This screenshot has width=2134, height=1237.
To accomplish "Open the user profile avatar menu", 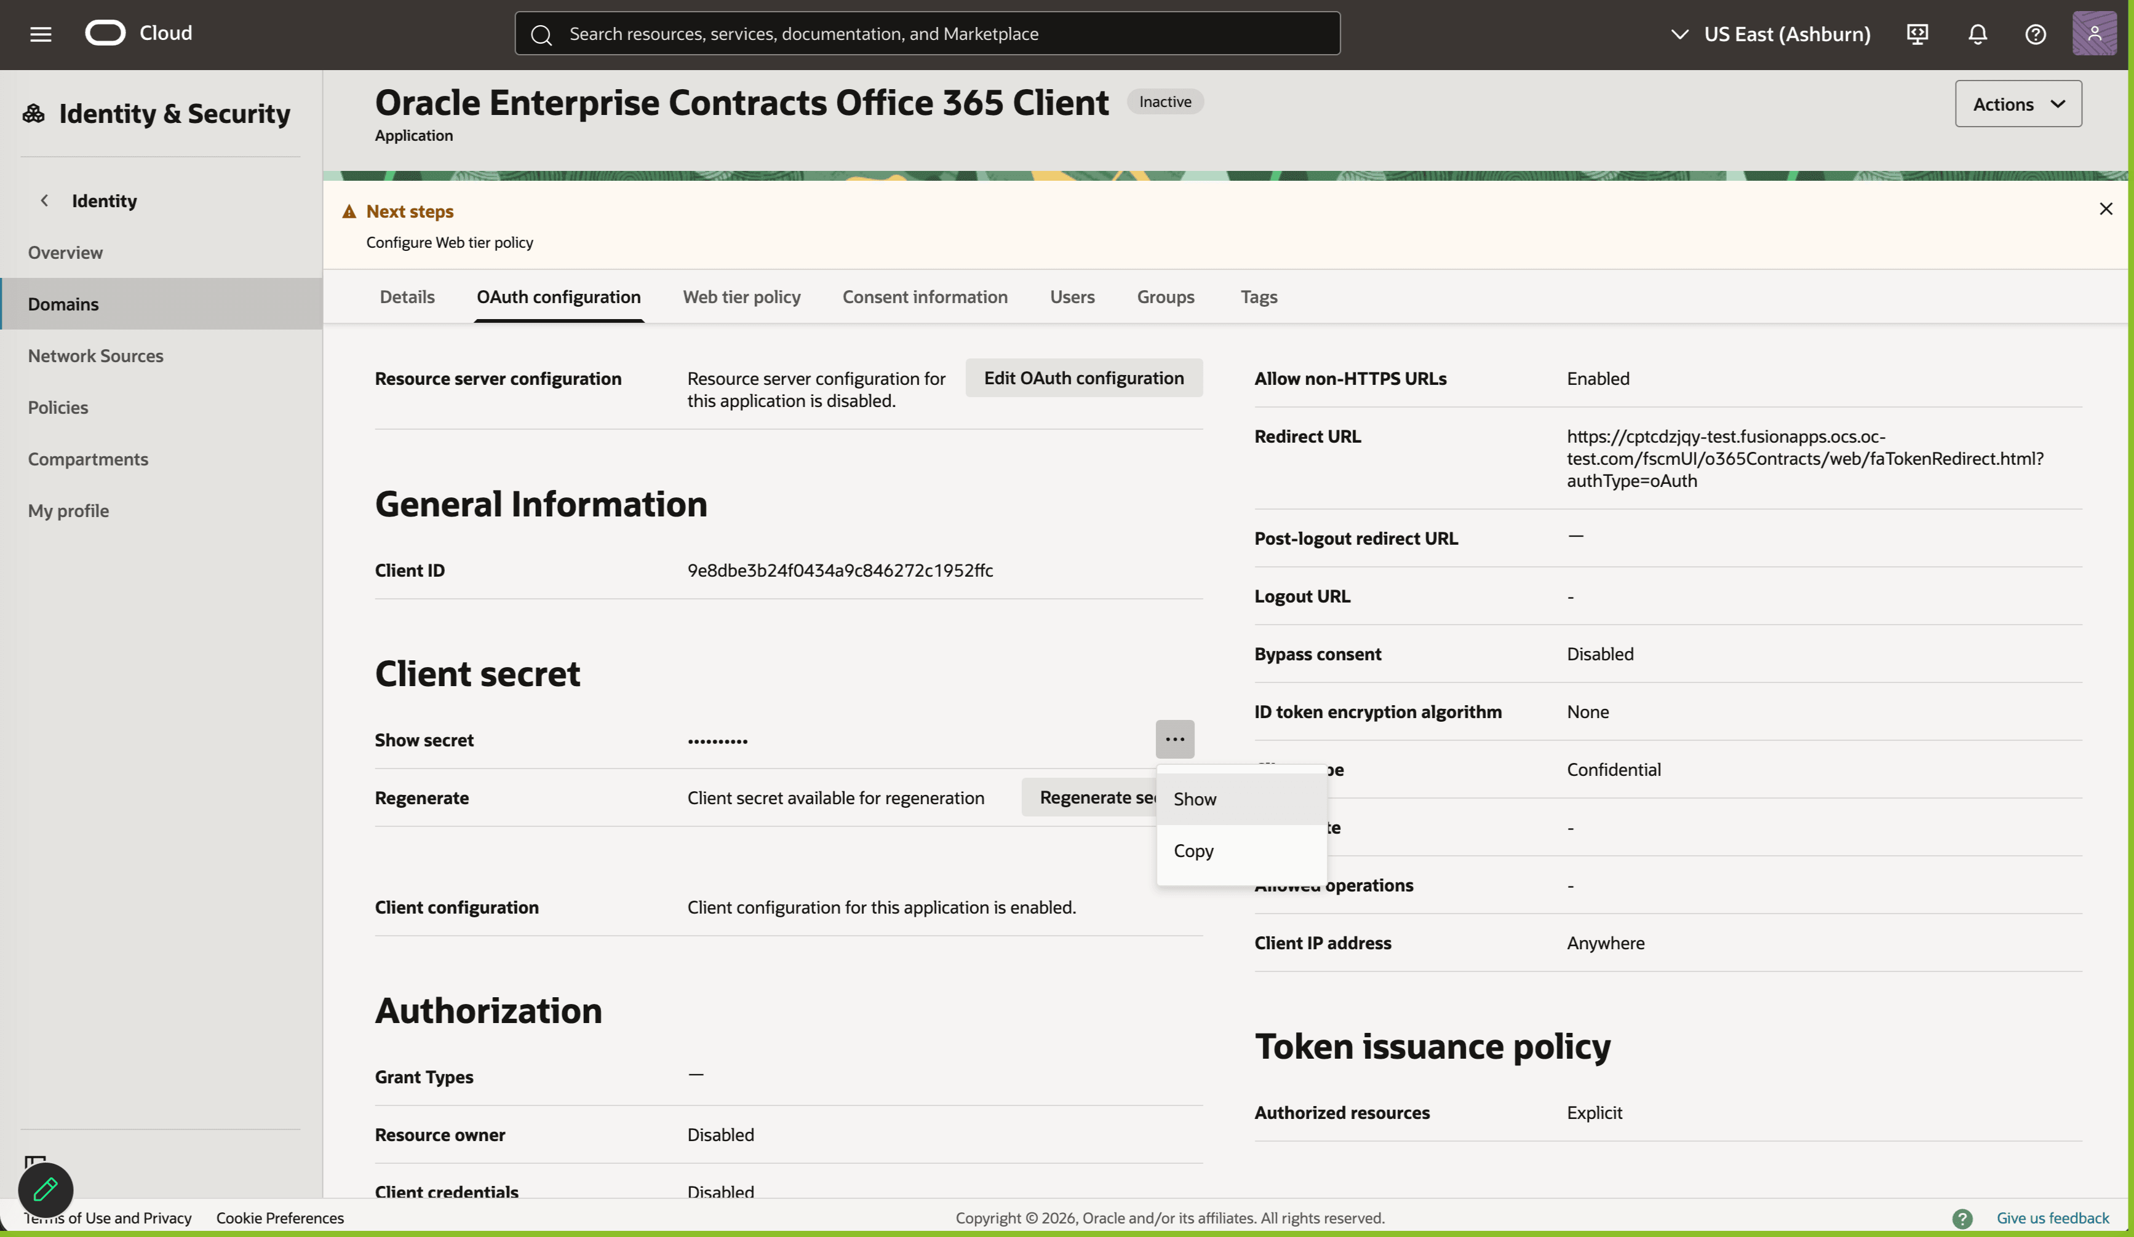I will (x=2094, y=34).
